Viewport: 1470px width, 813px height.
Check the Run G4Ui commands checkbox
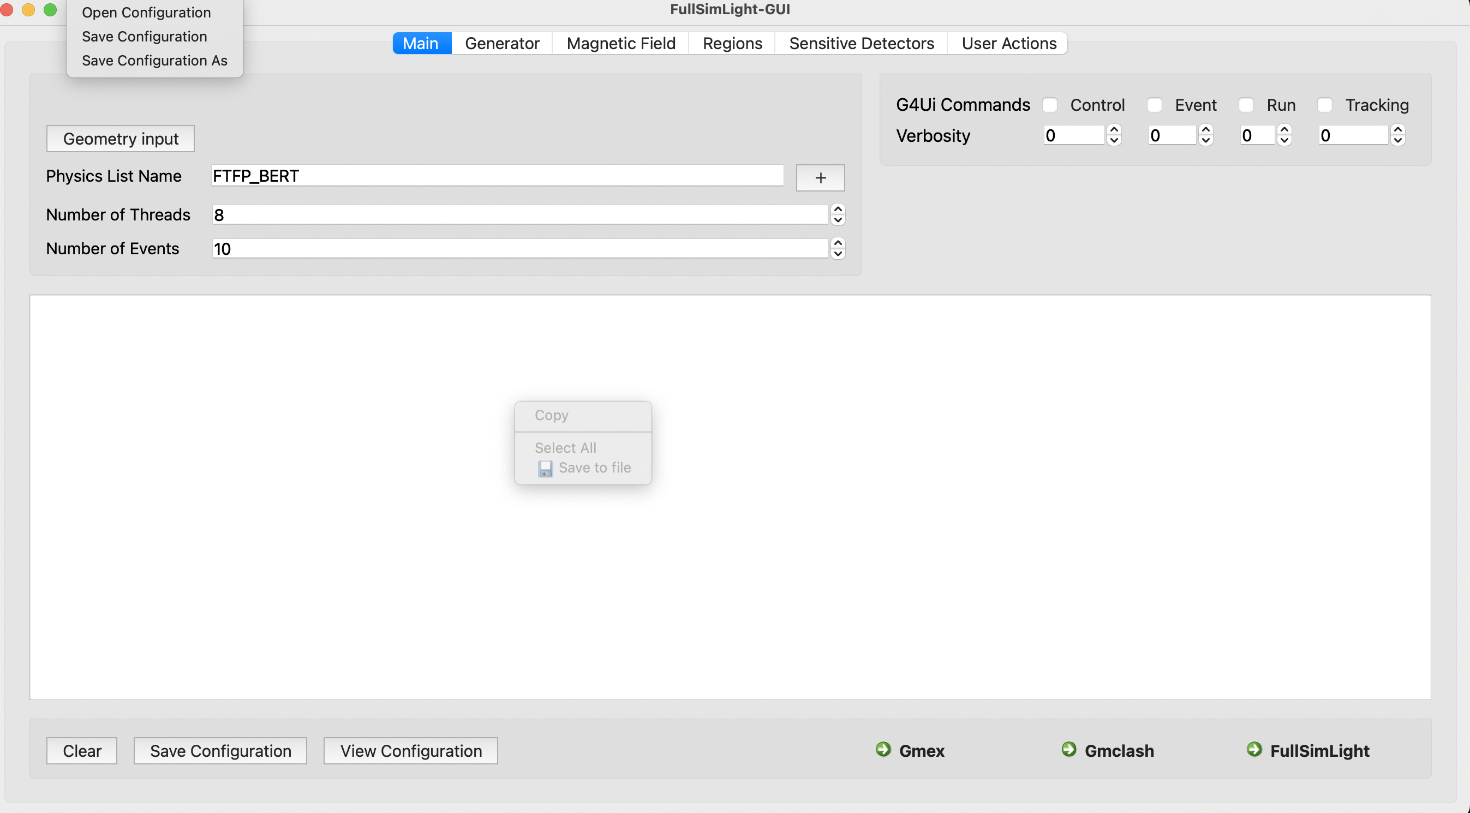1246,105
